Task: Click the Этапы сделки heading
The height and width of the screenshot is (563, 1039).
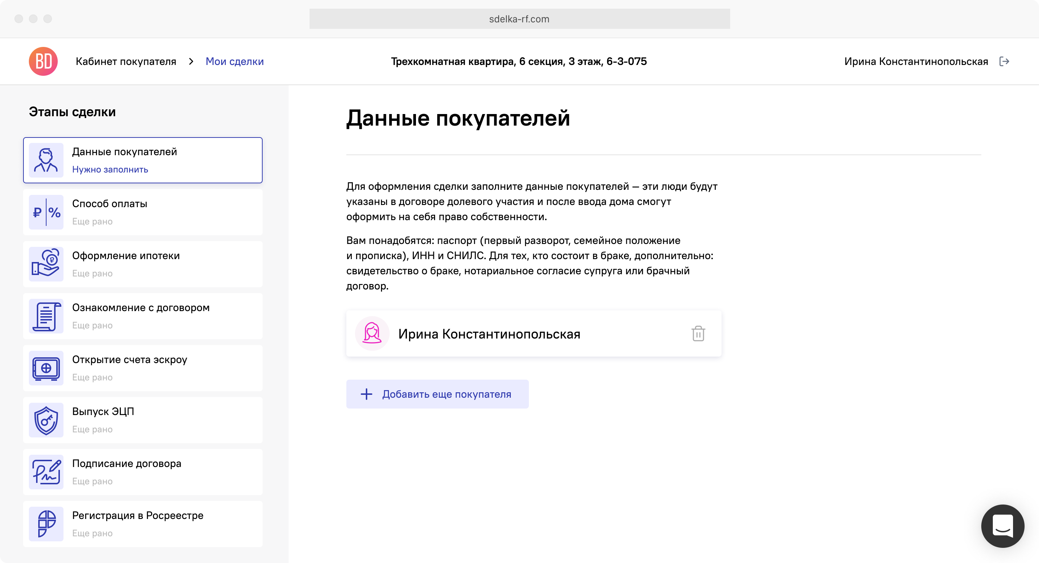Action: [72, 112]
